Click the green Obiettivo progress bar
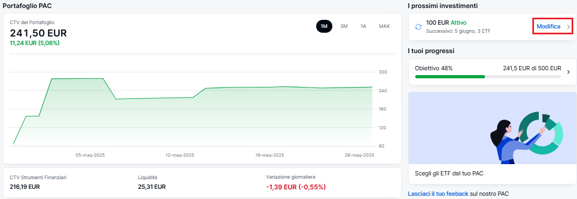This screenshot has height=199, width=577. (x=450, y=77)
